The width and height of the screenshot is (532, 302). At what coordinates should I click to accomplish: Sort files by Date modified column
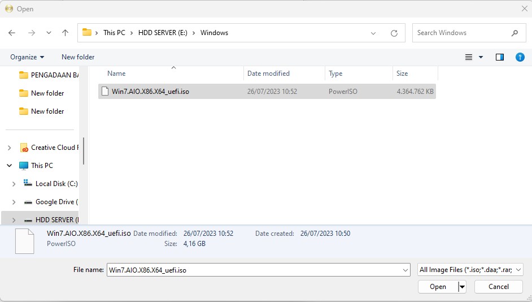268,74
